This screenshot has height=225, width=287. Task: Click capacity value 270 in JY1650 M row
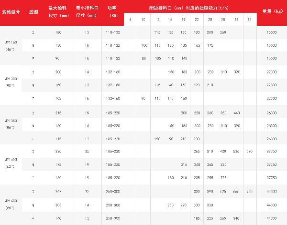tap(184, 205)
